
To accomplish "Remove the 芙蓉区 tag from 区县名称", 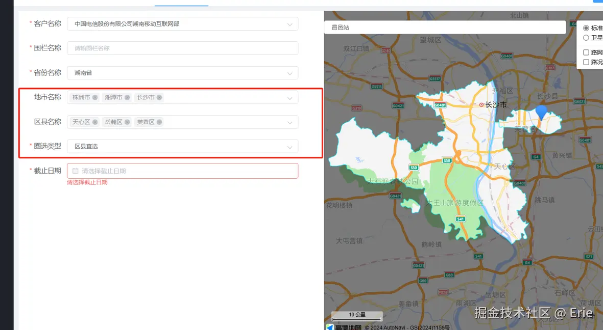I will 160,122.
